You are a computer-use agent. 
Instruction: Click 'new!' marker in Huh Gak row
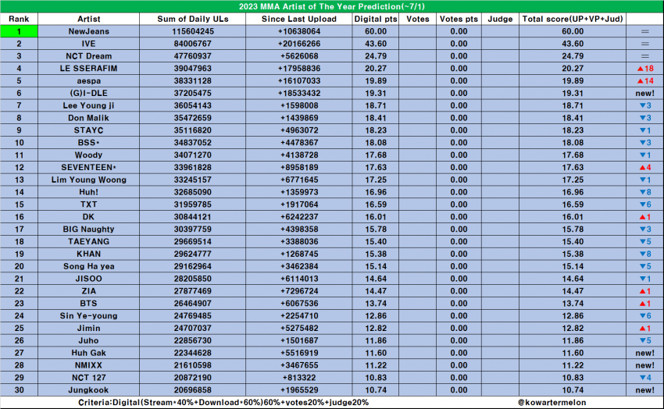[644, 353]
